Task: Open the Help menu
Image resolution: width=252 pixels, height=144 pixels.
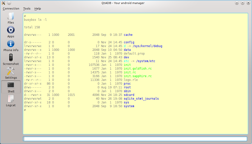Action: click(x=37, y=9)
